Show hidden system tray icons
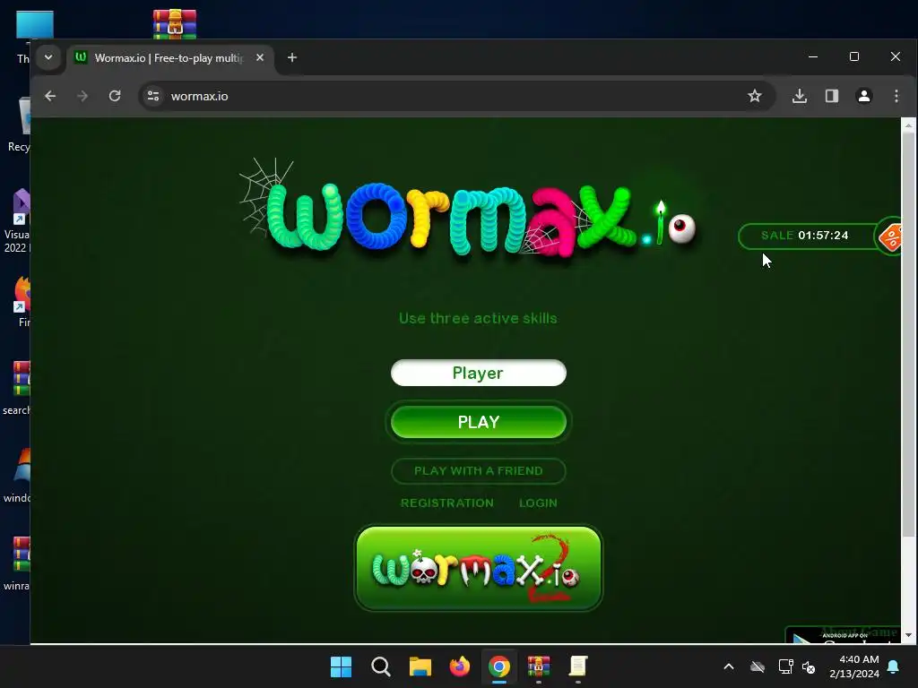 click(x=729, y=666)
